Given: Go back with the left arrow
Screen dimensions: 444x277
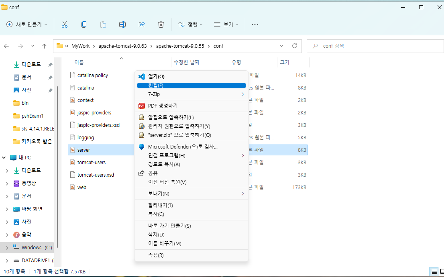Looking at the screenshot, I should coord(6,46).
